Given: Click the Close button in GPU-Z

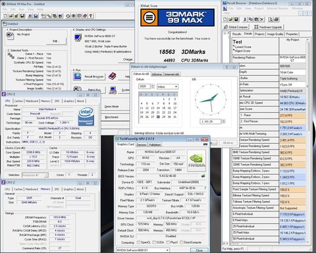Looking at the screenshot, I should [x=199, y=250].
